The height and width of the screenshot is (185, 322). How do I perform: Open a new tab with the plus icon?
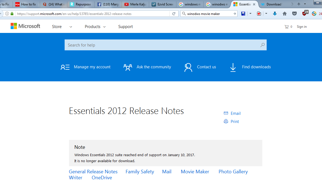pyautogui.click(x=299, y=4)
